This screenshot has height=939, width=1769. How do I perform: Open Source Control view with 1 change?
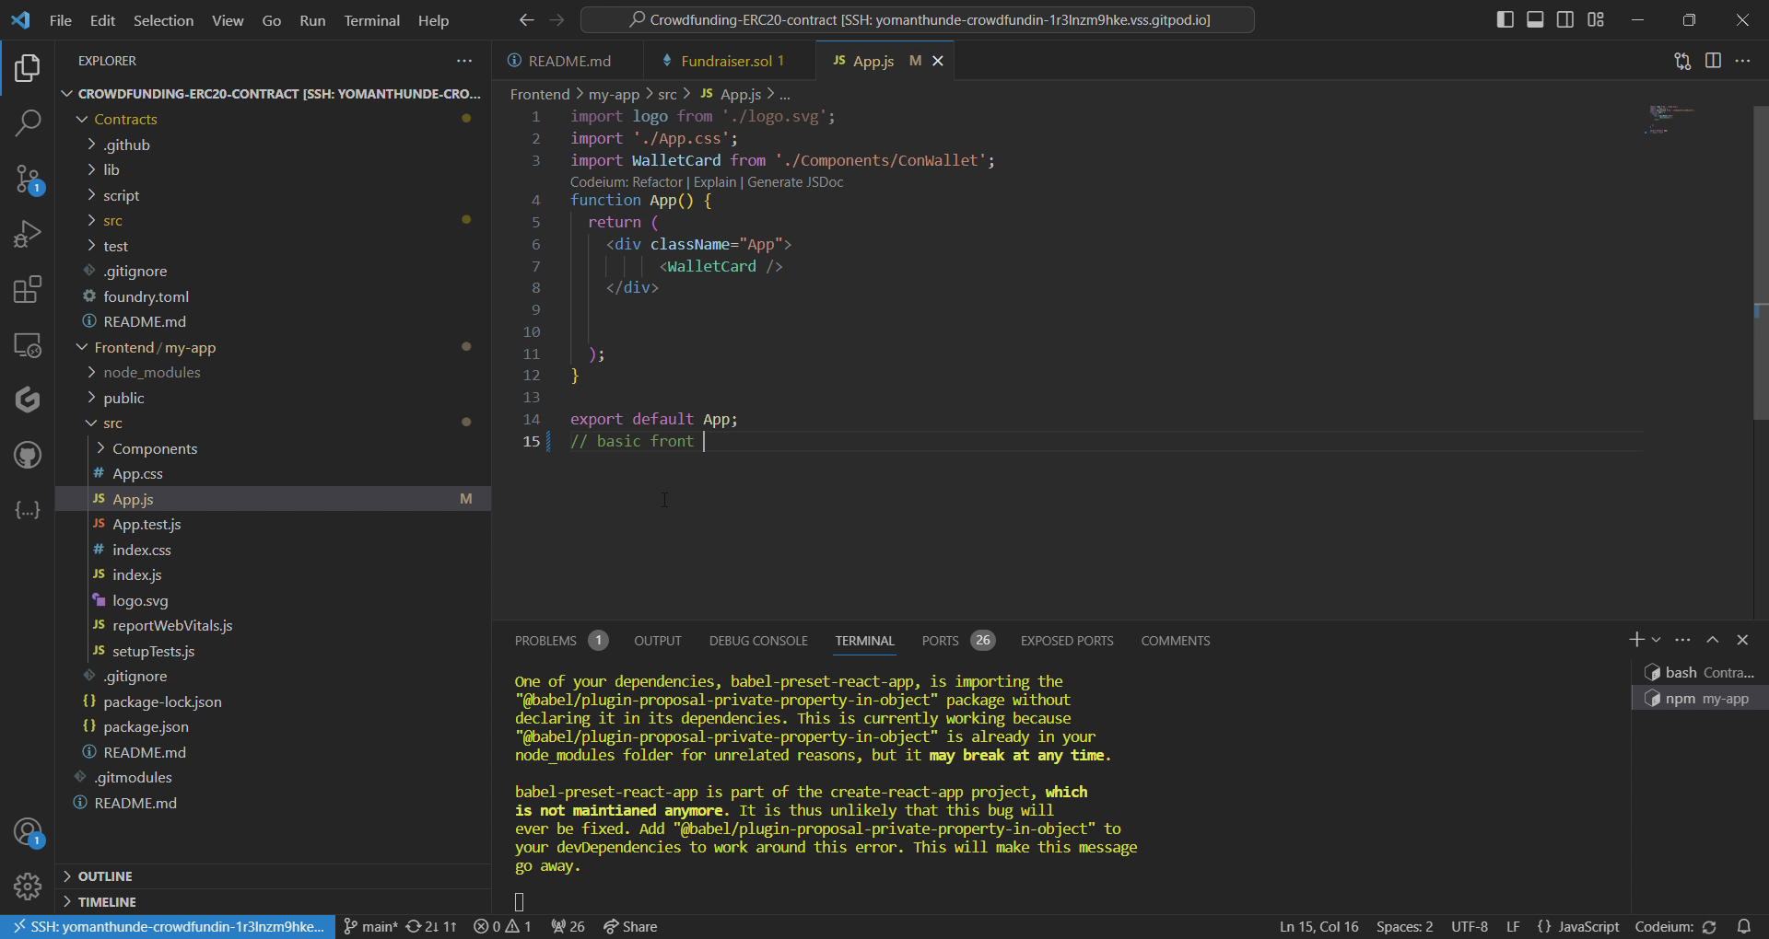click(28, 179)
